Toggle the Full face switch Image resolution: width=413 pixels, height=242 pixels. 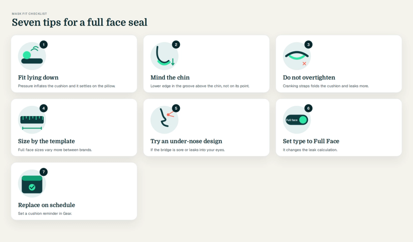(297, 120)
